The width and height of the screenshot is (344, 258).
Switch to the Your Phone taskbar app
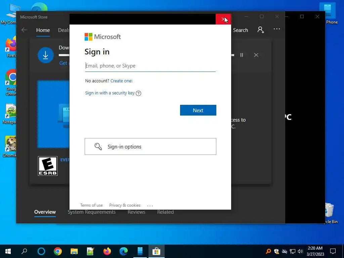click(x=140, y=251)
